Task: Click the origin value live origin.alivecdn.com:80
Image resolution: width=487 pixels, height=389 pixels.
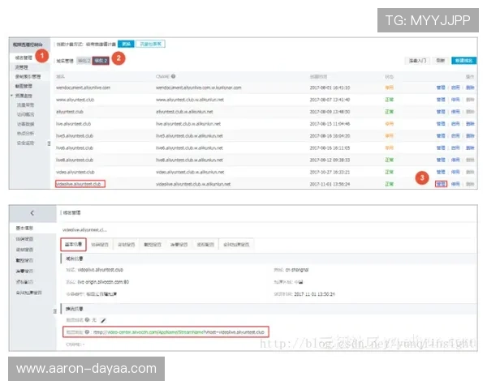Action: click(x=103, y=282)
